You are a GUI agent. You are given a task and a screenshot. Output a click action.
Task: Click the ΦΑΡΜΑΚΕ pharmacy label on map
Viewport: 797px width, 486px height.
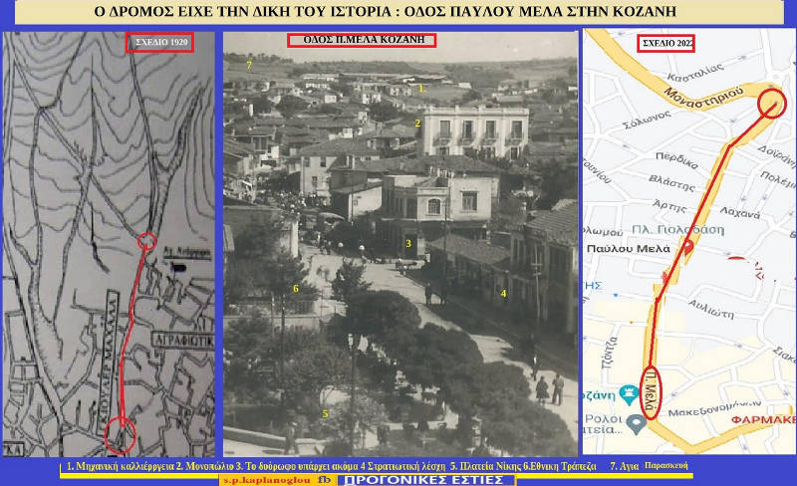point(765,419)
